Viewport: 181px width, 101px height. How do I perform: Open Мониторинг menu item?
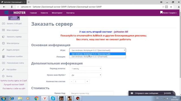tap(57, 13)
